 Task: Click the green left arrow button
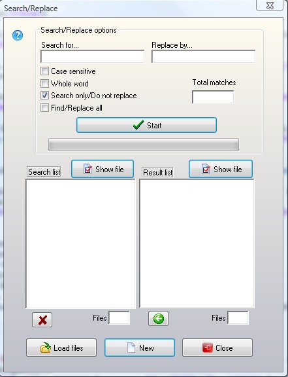click(x=159, y=319)
